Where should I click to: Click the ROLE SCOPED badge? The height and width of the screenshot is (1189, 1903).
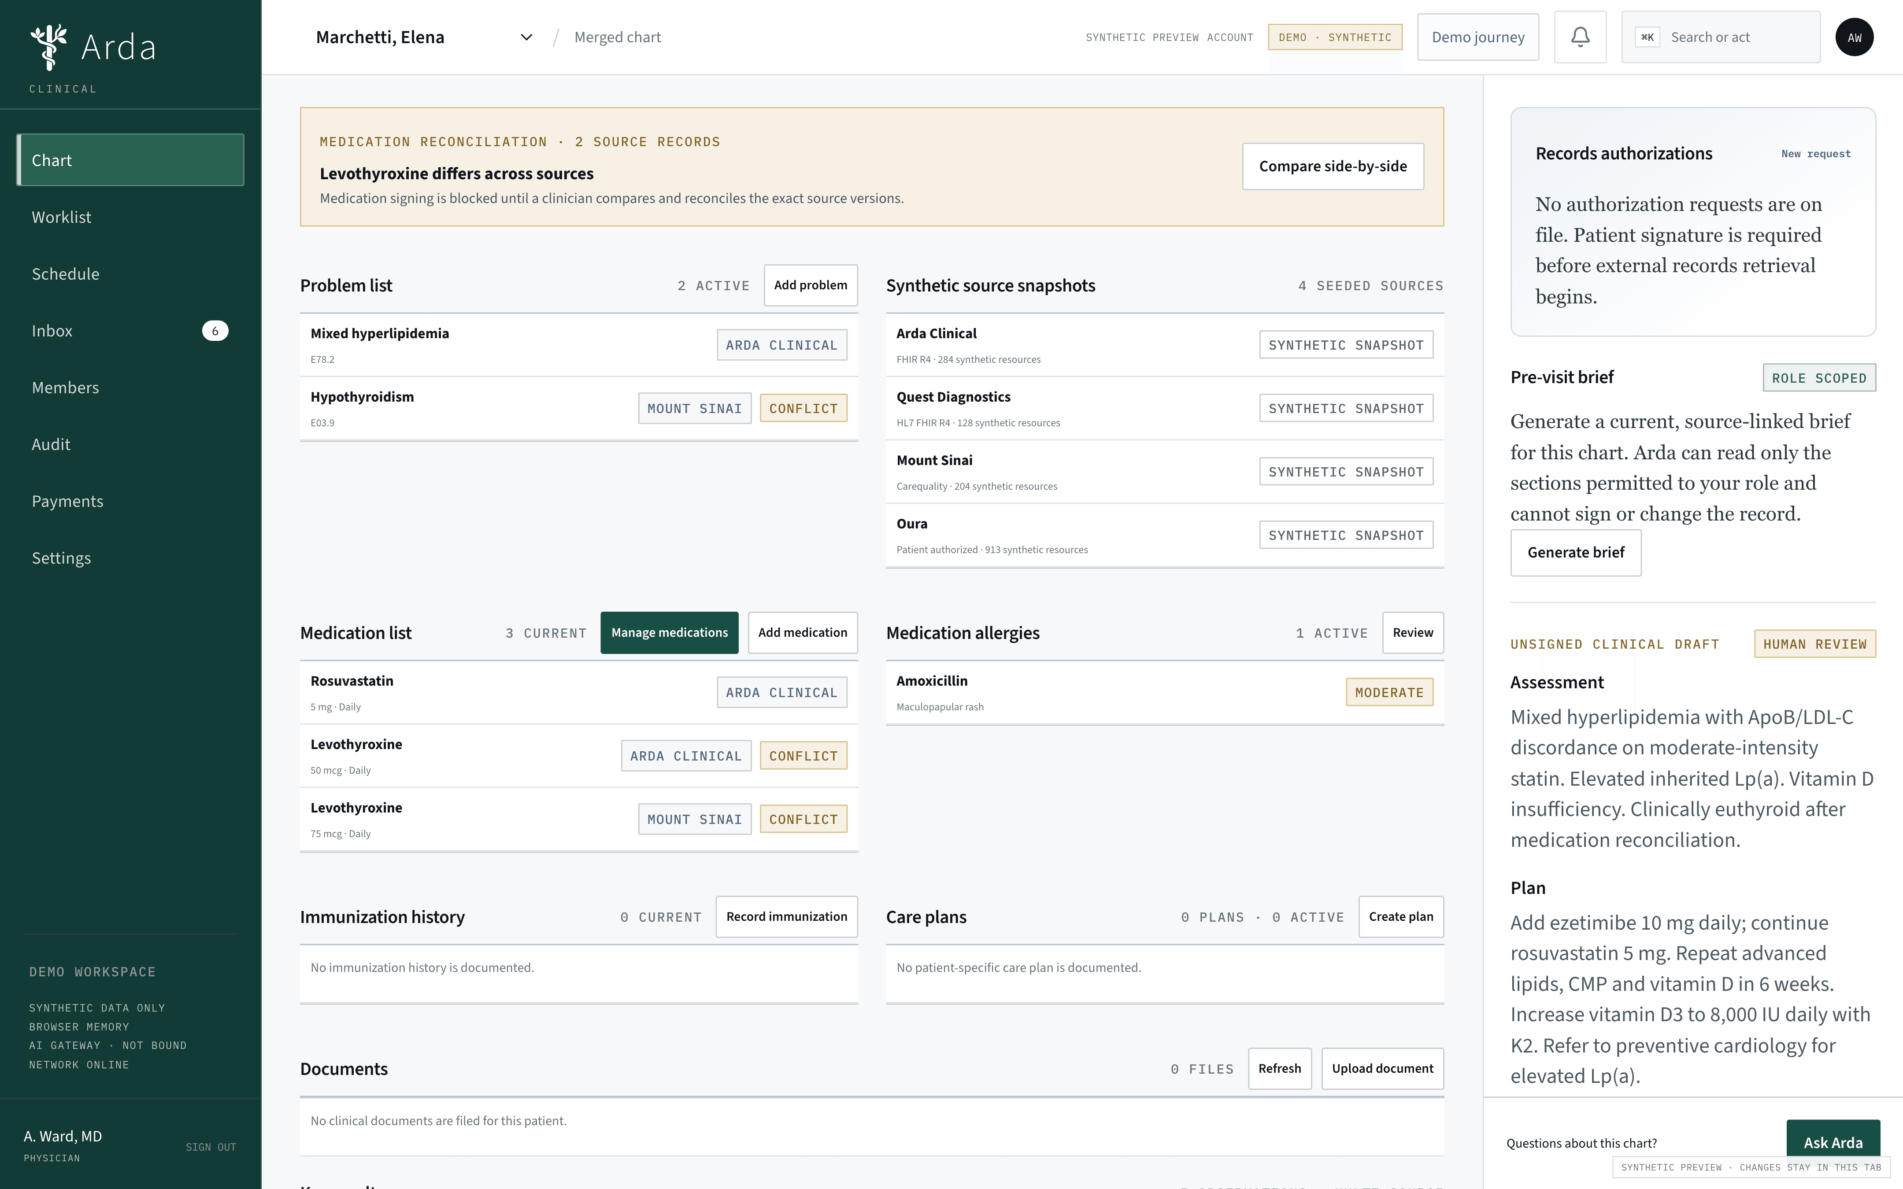pos(1819,377)
